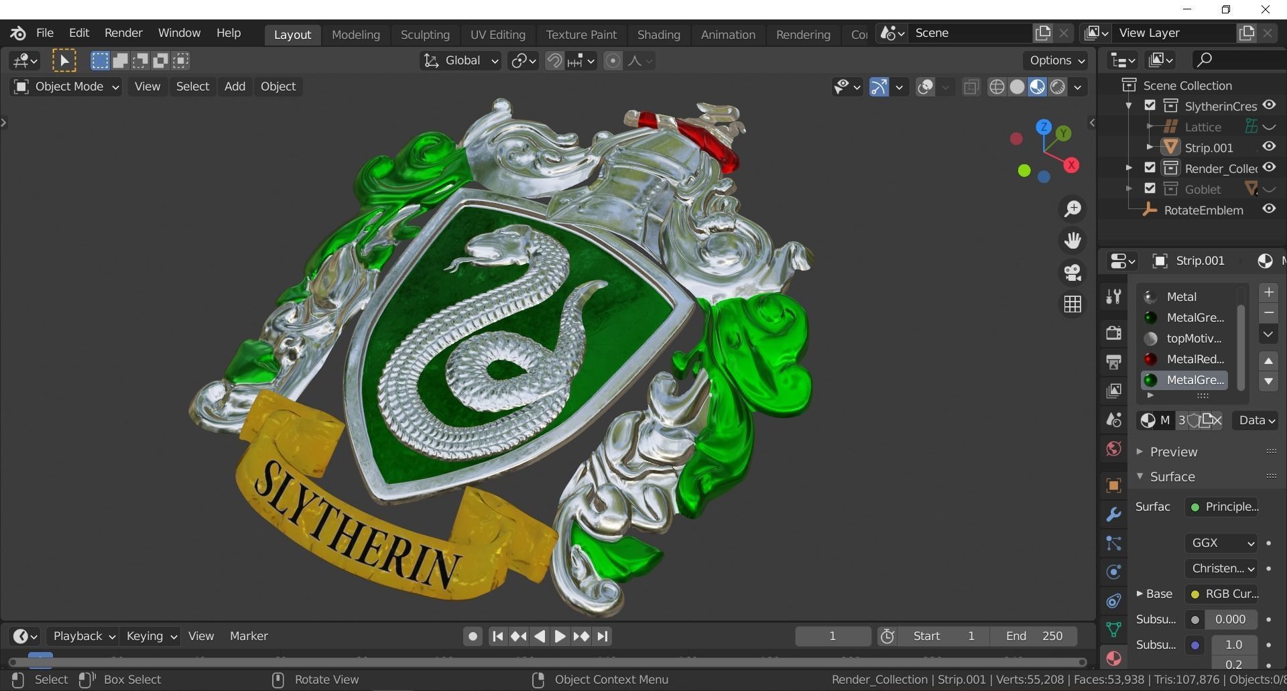Collapse the Surface panel

1172,477
